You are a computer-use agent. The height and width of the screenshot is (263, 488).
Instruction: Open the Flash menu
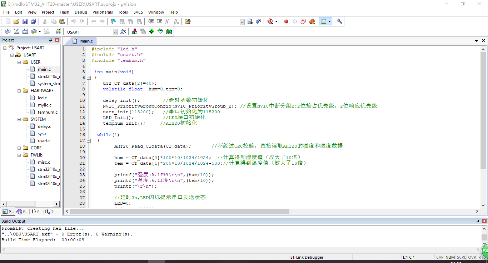click(x=64, y=12)
